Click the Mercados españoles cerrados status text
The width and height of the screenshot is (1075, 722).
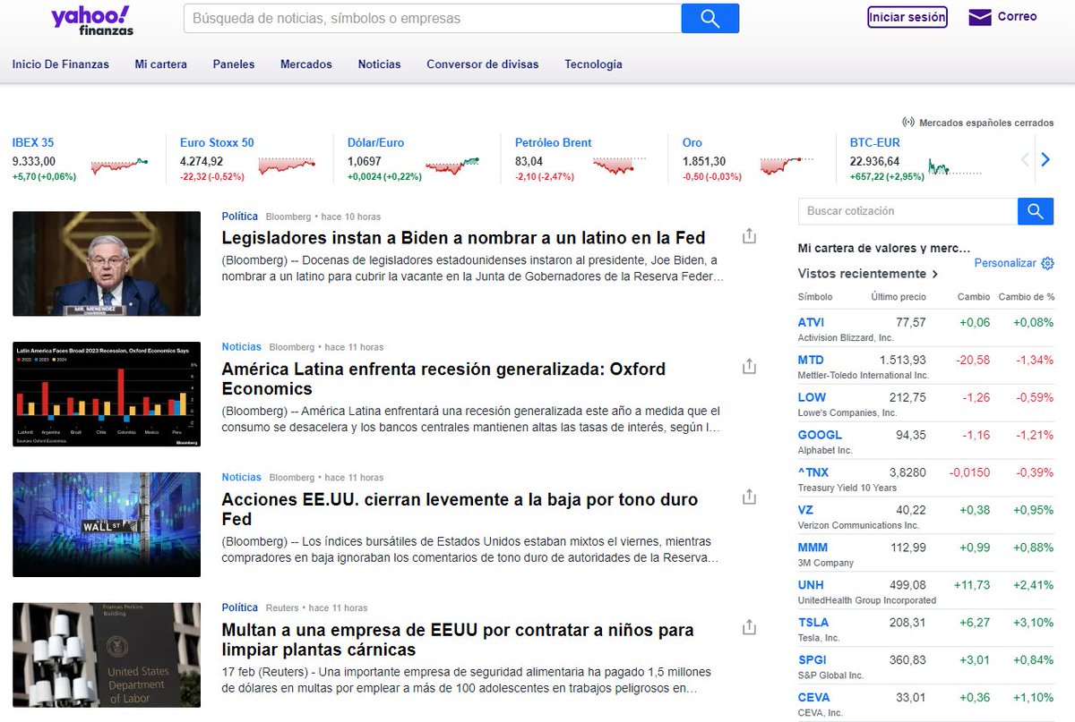pos(986,123)
